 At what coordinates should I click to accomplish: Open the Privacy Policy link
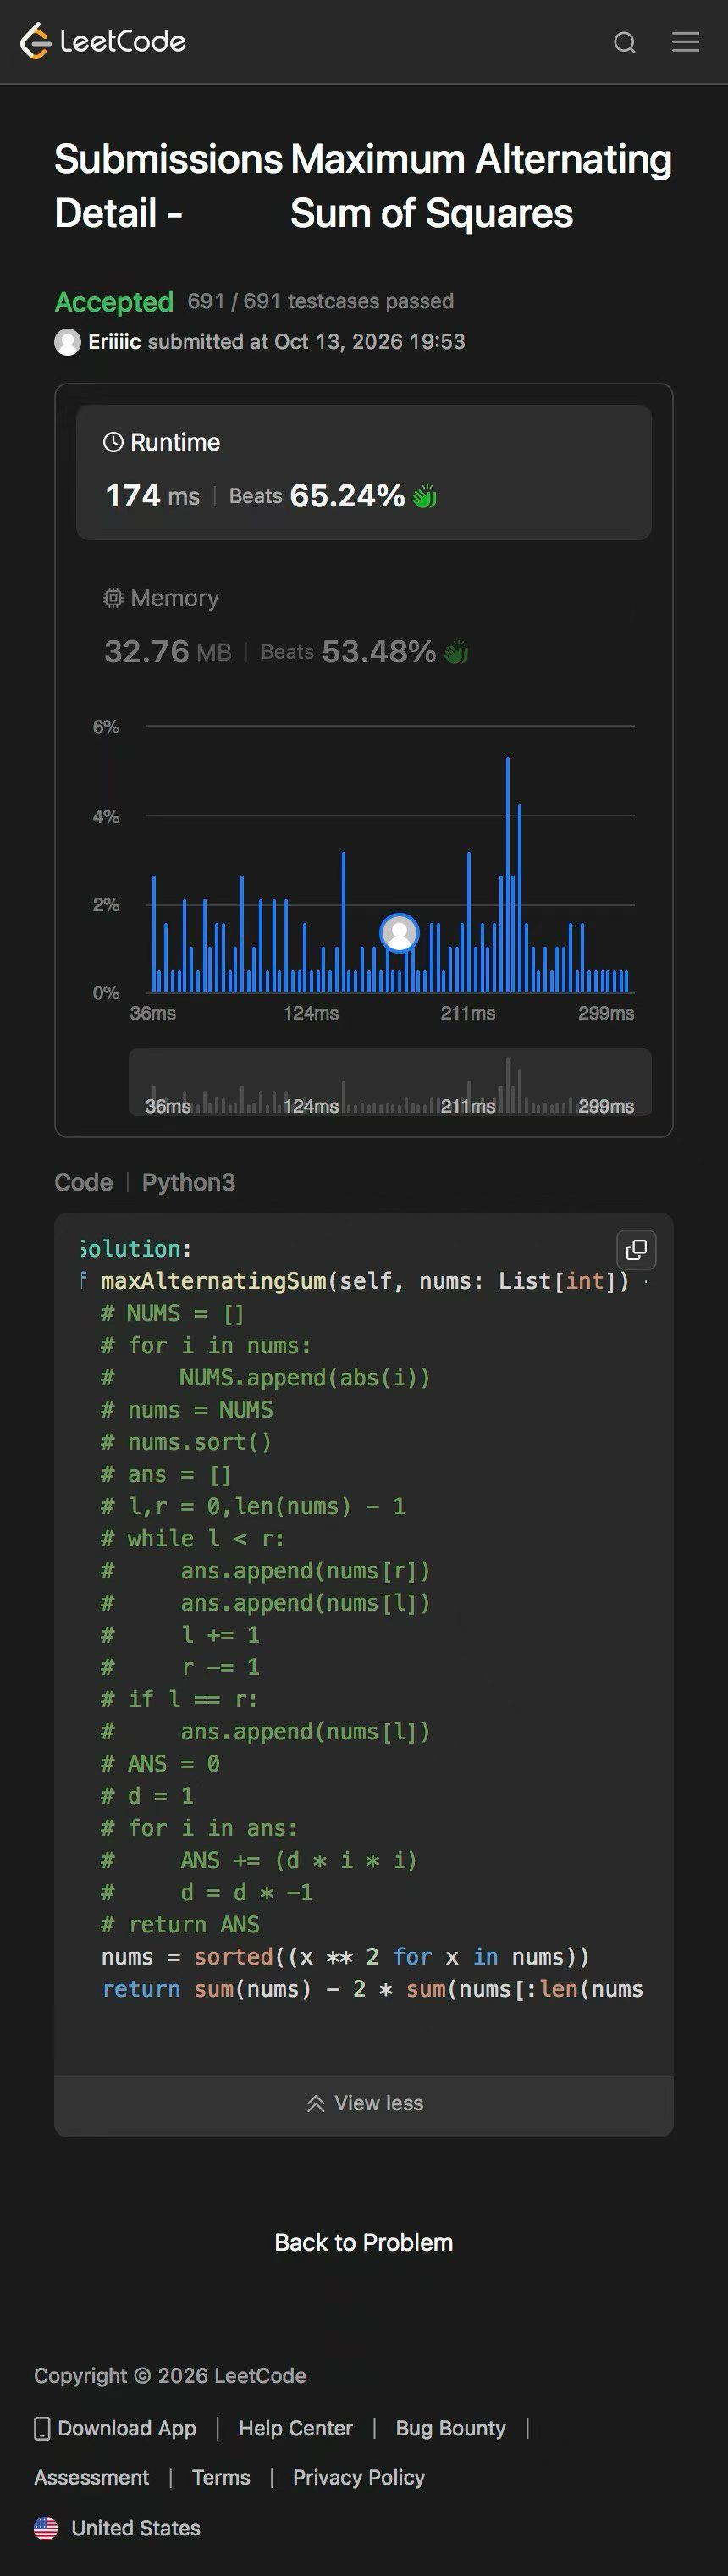[x=359, y=2478]
